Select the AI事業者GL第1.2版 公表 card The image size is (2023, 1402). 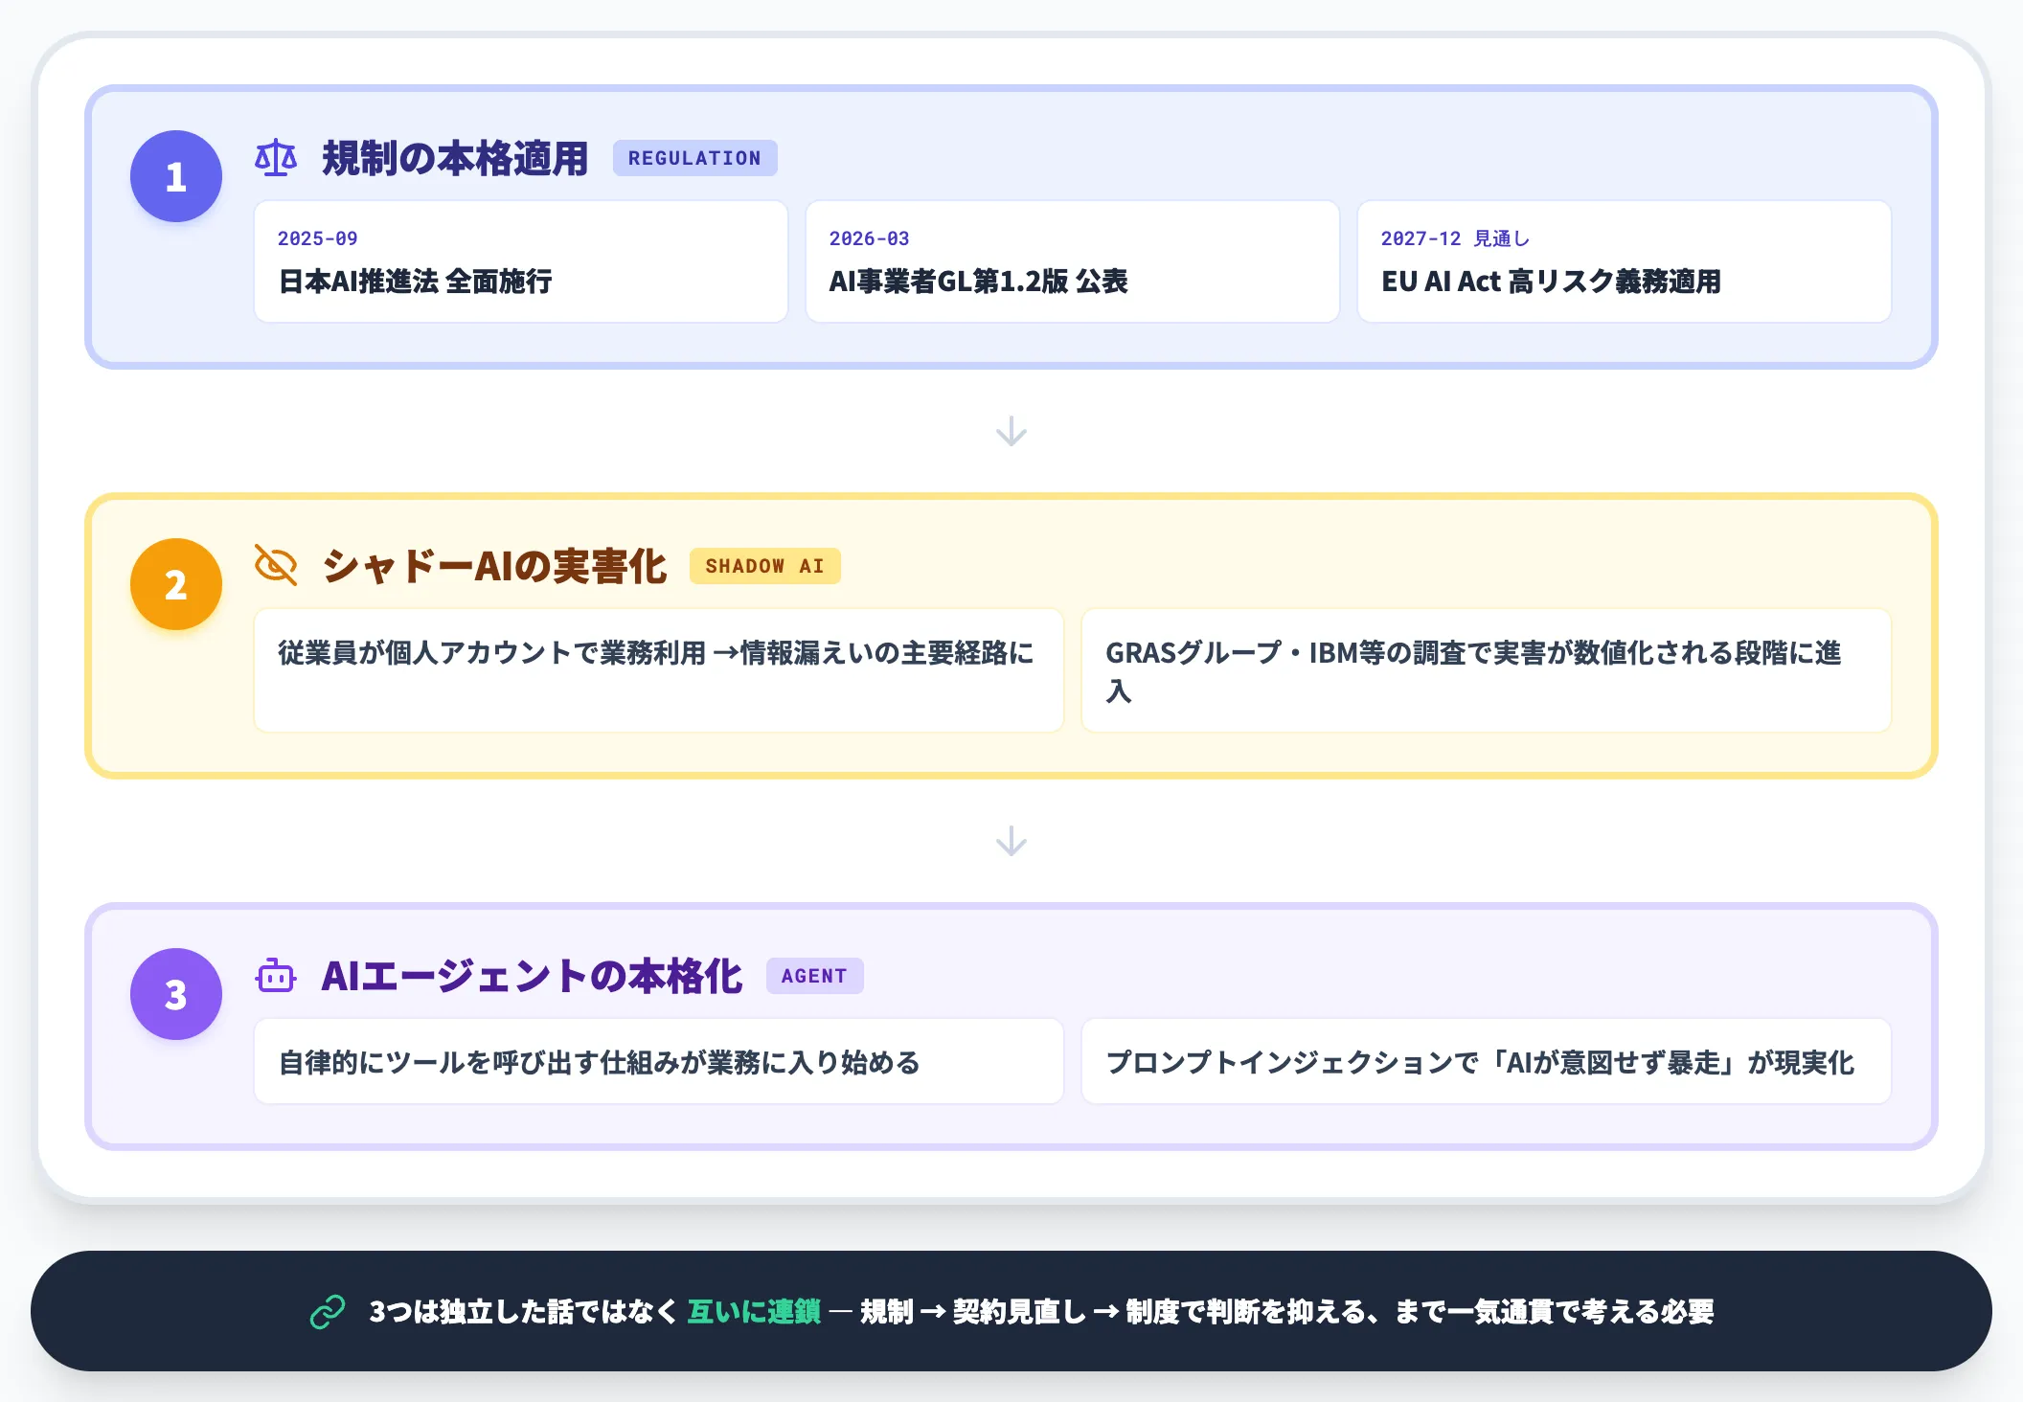tap(1073, 261)
